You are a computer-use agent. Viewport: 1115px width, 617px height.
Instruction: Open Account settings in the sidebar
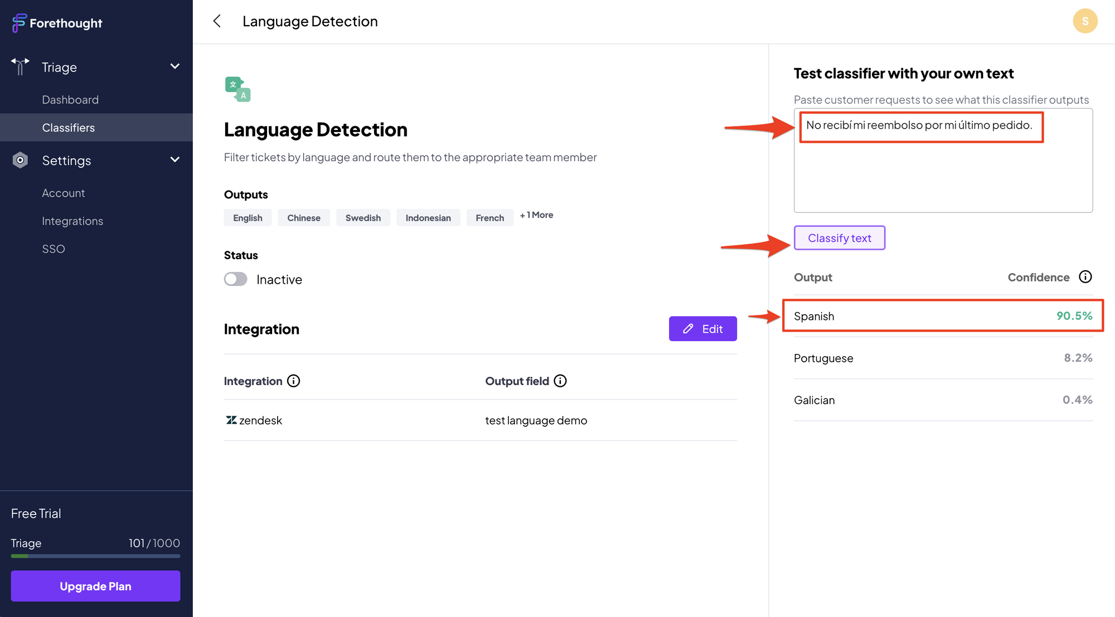coord(64,193)
